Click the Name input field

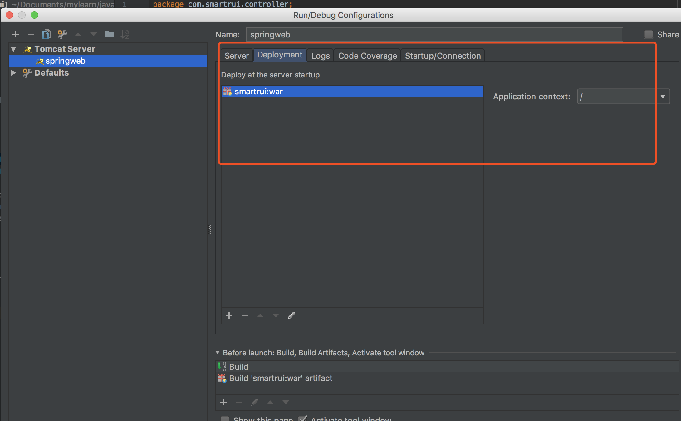434,34
